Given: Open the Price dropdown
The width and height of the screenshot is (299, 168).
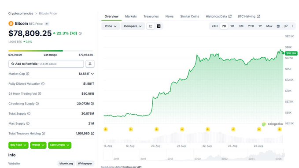Looking at the screenshot, I should 111,26.
